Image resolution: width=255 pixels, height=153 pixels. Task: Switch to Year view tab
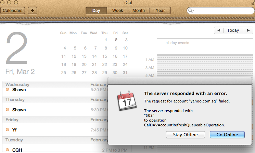click(x=160, y=11)
